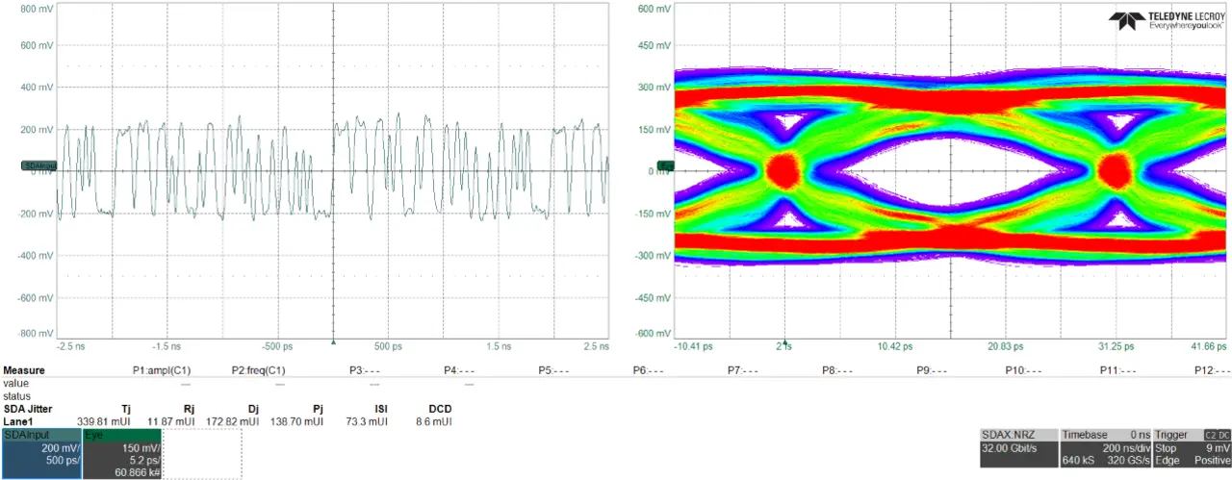1232x480 pixels.
Task: Open the SDAInput trace descriptor box
Action: 40,453
